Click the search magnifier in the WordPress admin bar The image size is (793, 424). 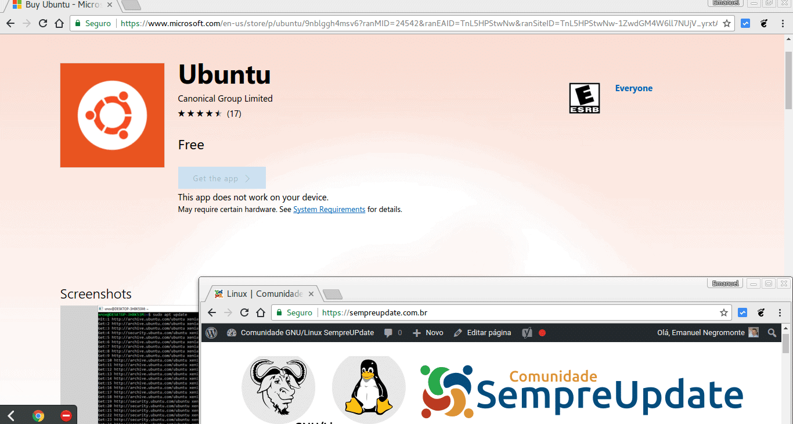tap(772, 333)
